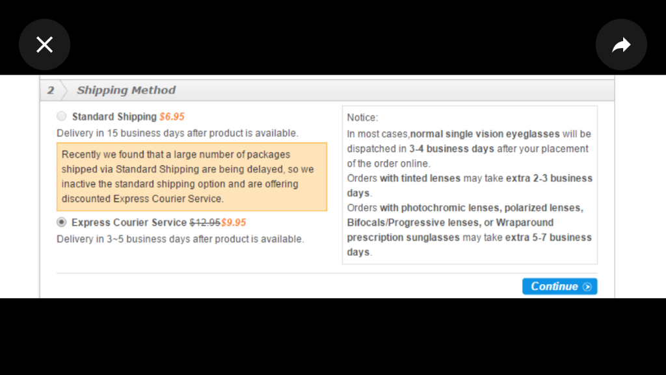666x375 pixels.
Task: Click 'Delivery in 3~5 business days' line
Action: [180, 239]
